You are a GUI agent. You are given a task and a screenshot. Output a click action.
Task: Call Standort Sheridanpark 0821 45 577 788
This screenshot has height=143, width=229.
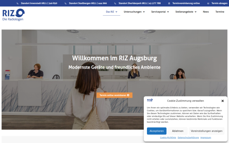click(140, 3)
